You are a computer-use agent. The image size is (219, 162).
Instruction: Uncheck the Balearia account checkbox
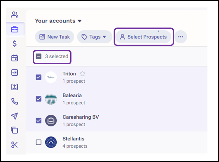39,99
